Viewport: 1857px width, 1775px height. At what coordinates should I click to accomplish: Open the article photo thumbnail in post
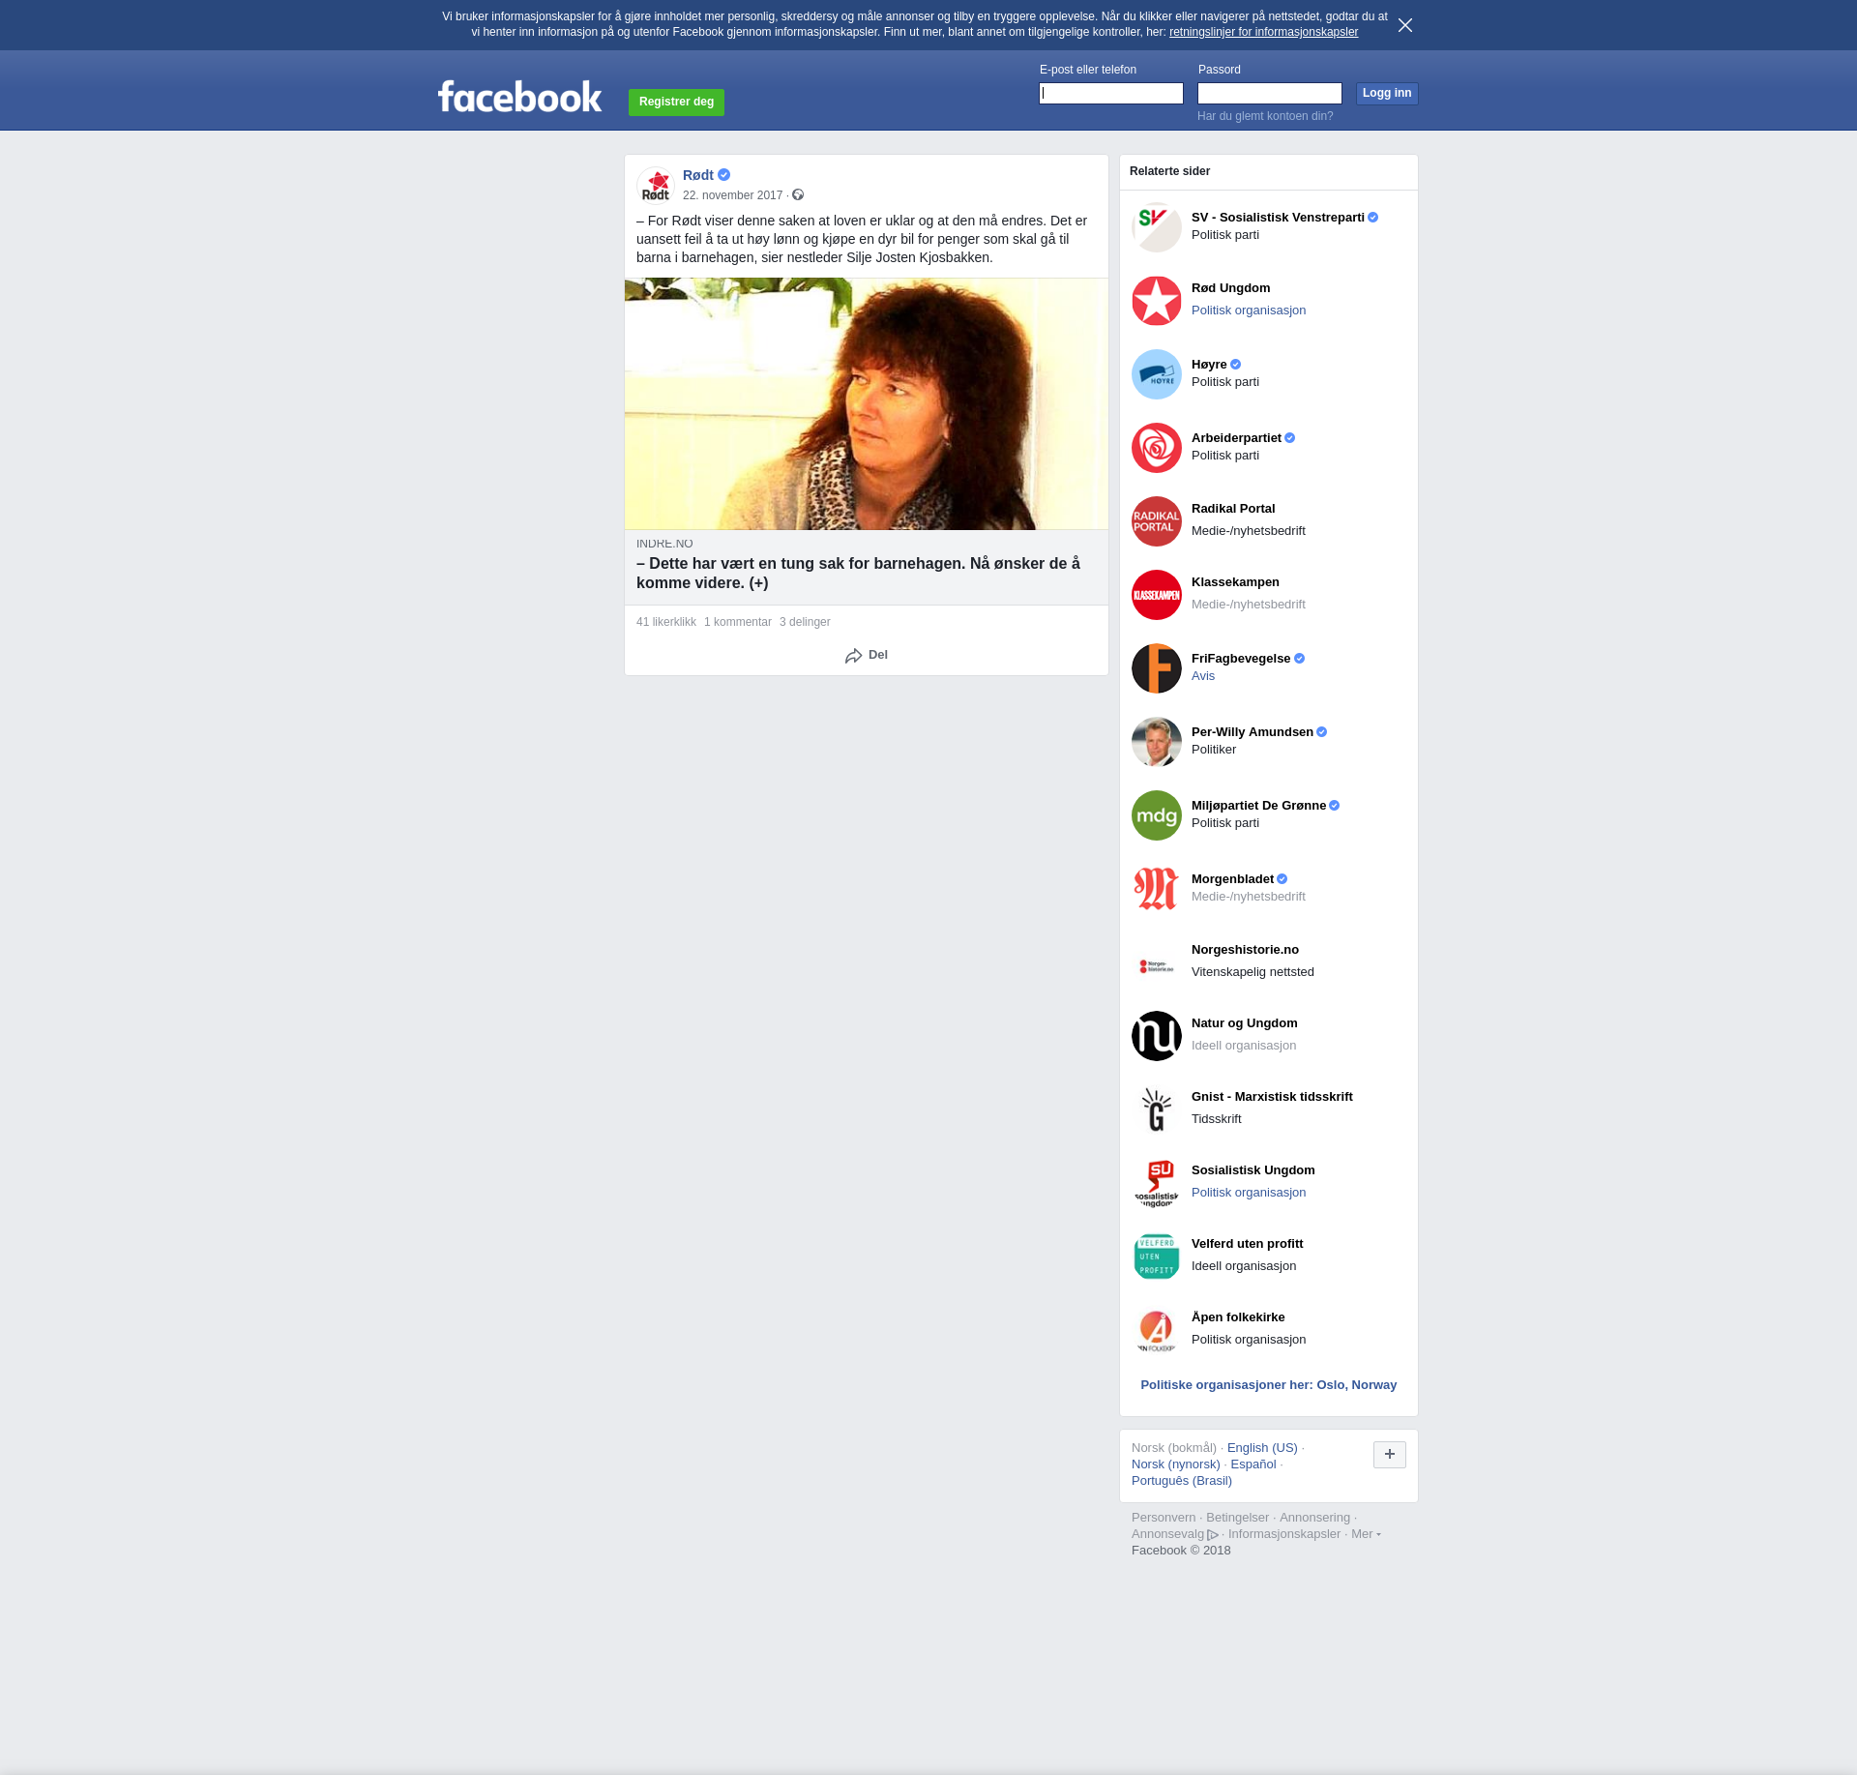[x=866, y=403]
